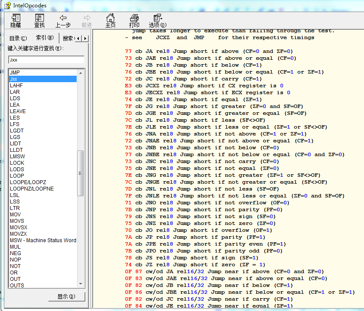Image resolution: width=364 pixels, height=311 pixels.
Task: Select OUT in the index list
Action: tap(43, 279)
